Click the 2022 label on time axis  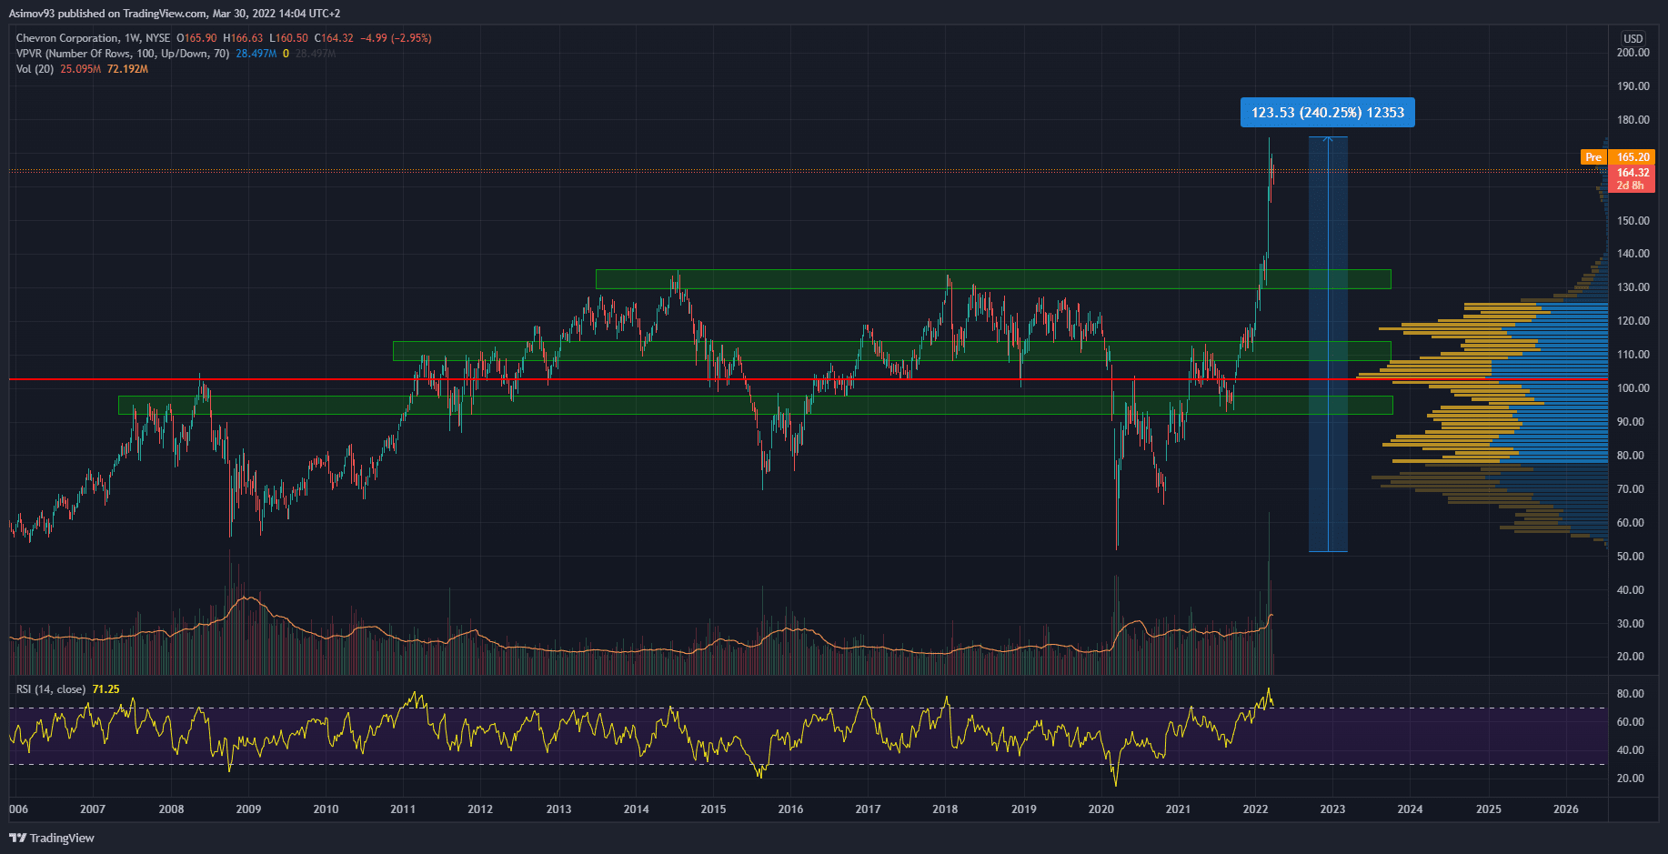tap(1255, 809)
